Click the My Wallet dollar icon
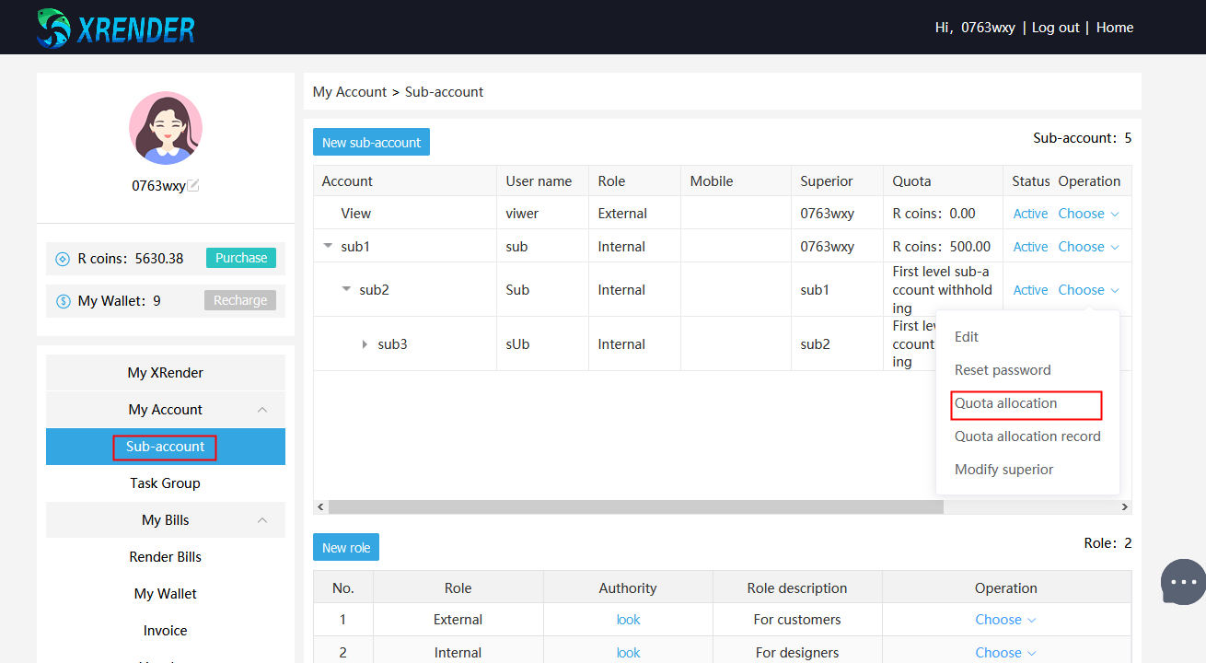The height and width of the screenshot is (663, 1206). click(x=63, y=301)
